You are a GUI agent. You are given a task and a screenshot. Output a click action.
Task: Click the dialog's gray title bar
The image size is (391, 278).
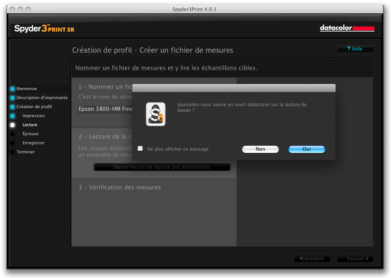pos(234,88)
